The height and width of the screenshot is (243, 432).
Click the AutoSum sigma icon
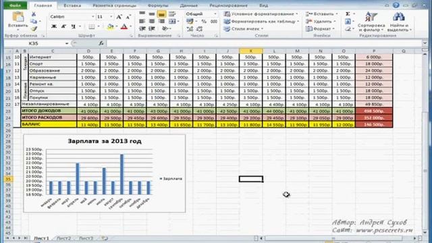click(x=348, y=13)
